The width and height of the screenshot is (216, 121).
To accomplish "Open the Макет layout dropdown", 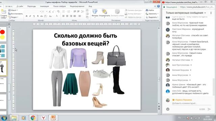I will (x=13, y=10).
